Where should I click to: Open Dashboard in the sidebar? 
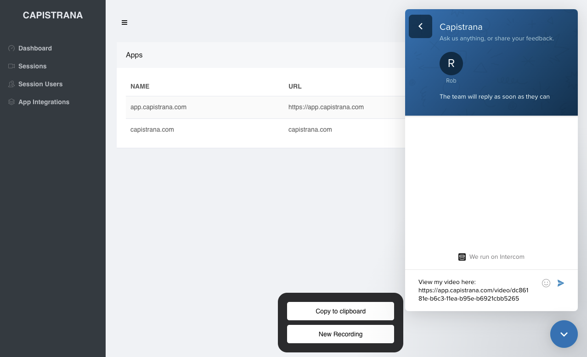35,48
